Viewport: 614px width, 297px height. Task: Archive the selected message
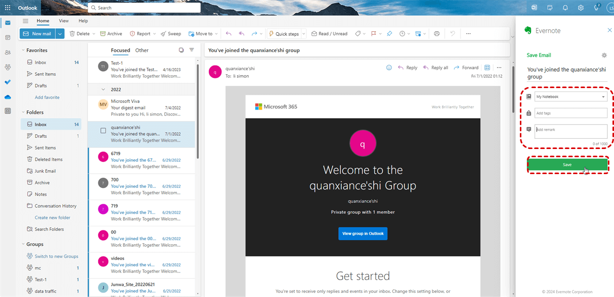tap(111, 34)
